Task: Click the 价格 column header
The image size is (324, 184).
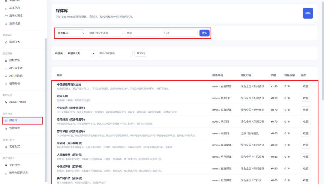Action: (273, 76)
